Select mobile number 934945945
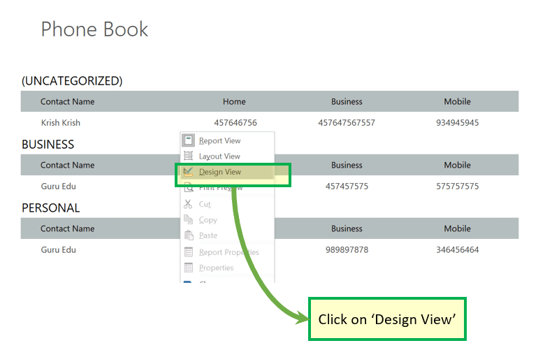The width and height of the screenshot is (552, 343). tap(457, 123)
